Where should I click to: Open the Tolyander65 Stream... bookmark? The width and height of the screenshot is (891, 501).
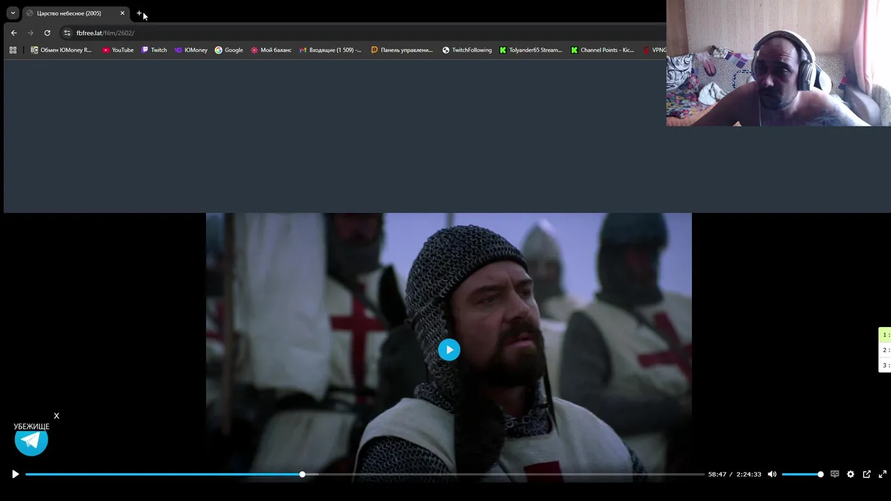530,50
